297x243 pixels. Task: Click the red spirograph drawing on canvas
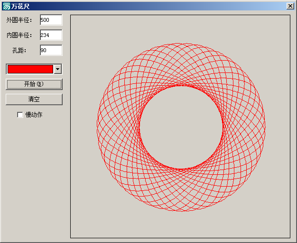coord(181,127)
